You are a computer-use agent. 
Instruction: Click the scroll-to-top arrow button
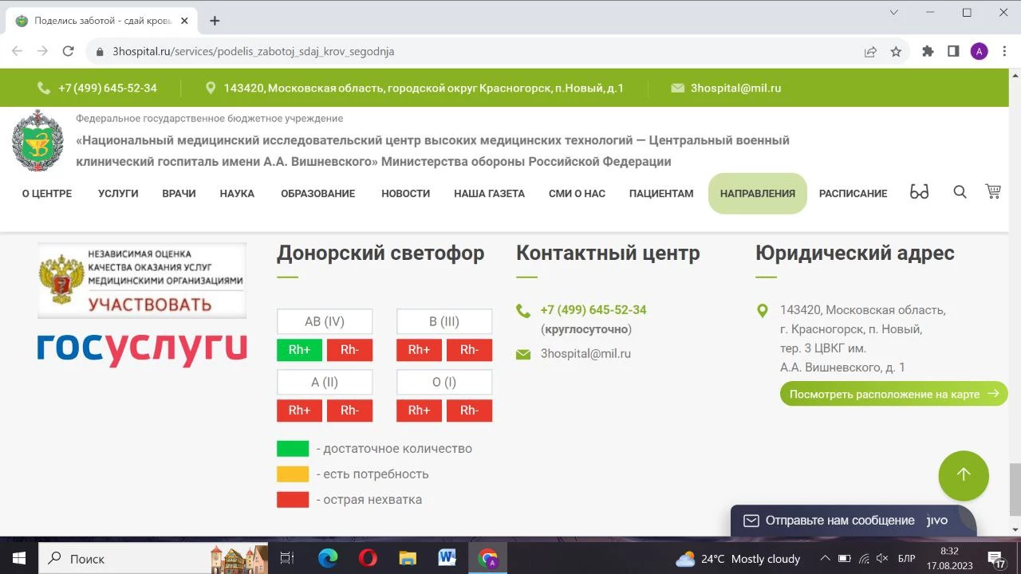963,475
